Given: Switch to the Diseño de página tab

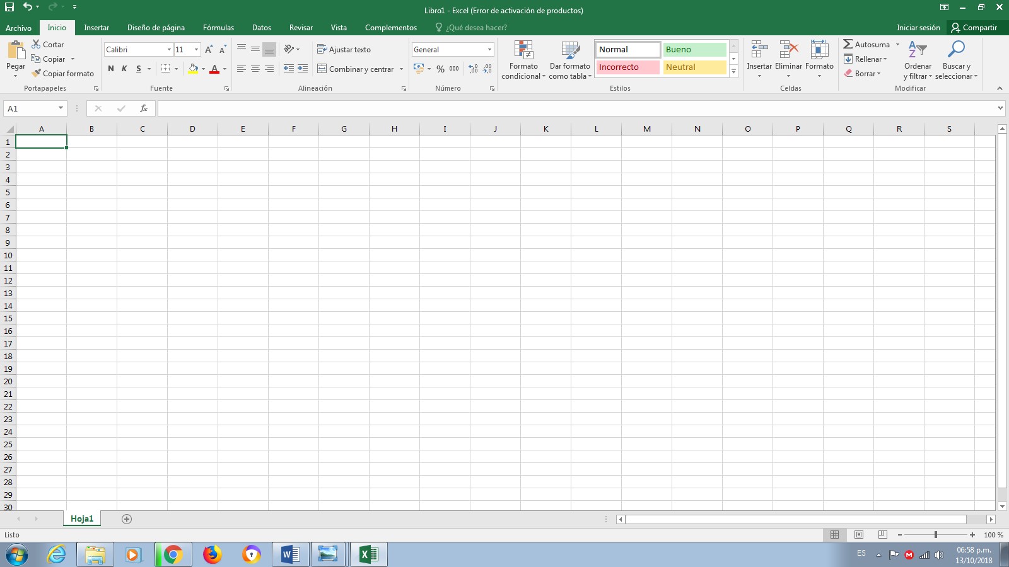Looking at the screenshot, I should [x=156, y=28].
